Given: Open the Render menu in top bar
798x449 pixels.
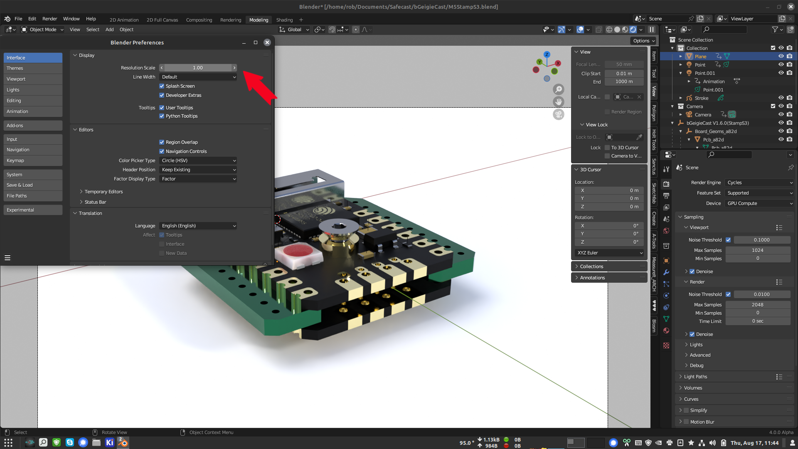Looking at the screenshot, I should tap(49, 19).
